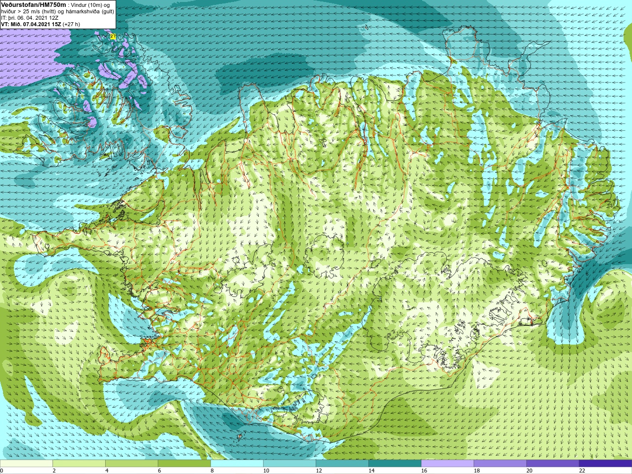Select the 14–16 dark teal scale swatch

(x=395, y=464)
